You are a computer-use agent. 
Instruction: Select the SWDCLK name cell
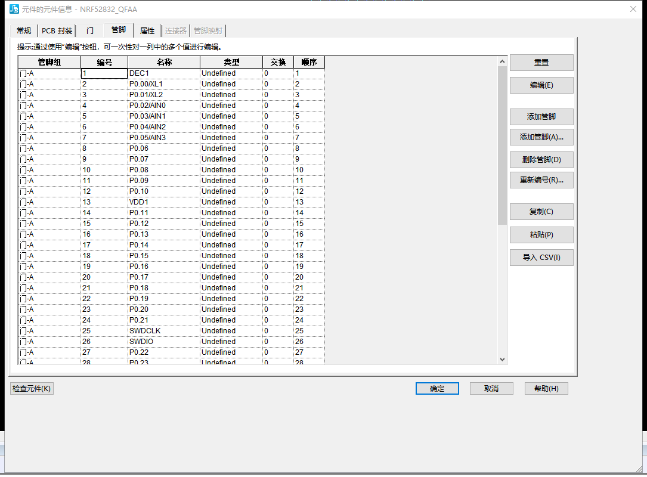[164, 331]
